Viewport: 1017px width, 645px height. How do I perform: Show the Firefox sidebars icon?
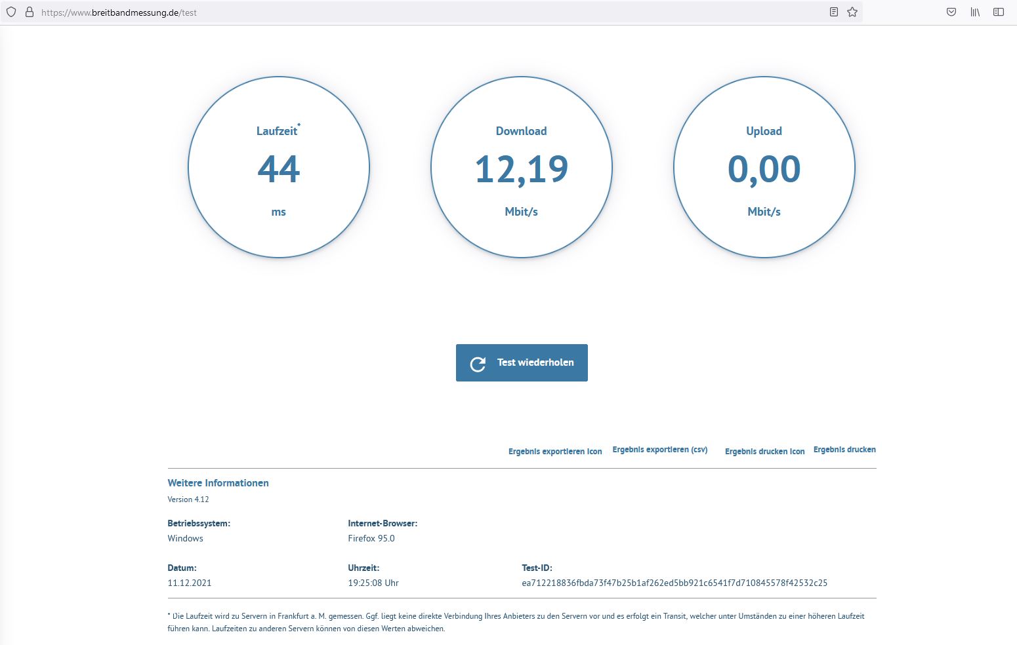tap(999, 12)
